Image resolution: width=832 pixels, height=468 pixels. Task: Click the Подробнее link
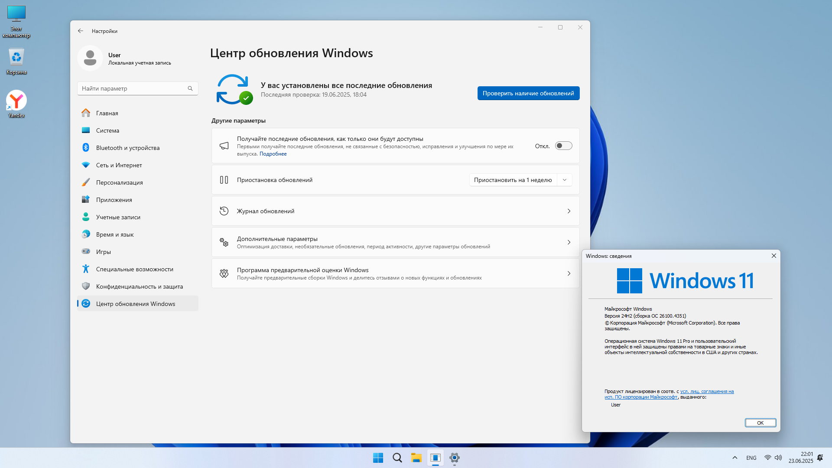[273, 154]
